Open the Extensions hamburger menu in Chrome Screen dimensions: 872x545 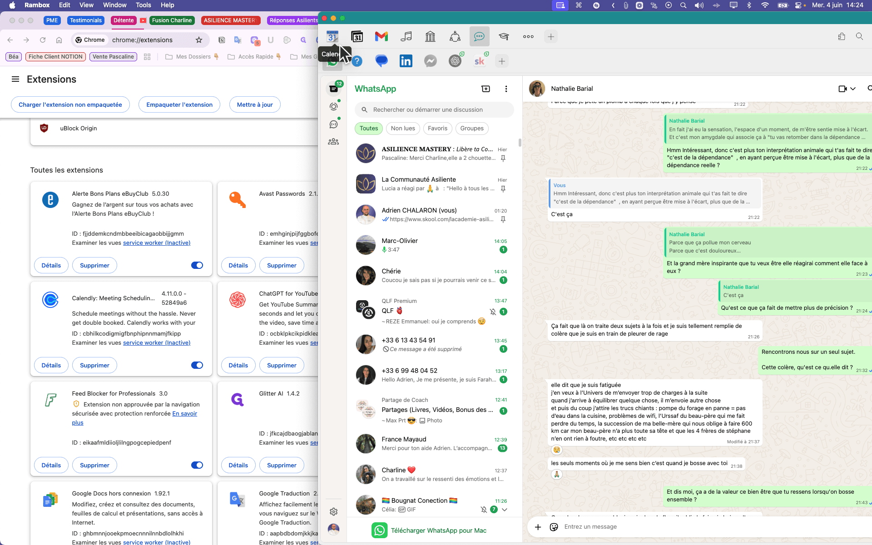tap(15, 79)
